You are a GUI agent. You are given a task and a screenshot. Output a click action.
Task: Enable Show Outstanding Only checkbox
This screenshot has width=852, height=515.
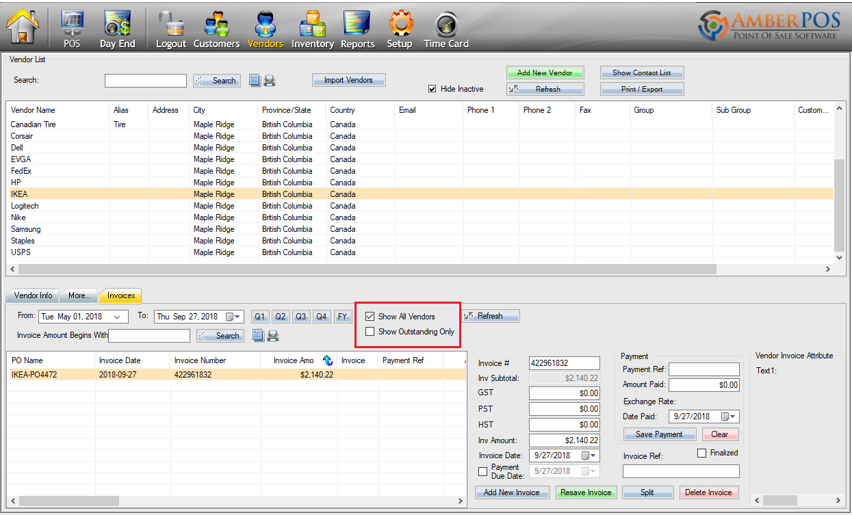click(370, 332)
